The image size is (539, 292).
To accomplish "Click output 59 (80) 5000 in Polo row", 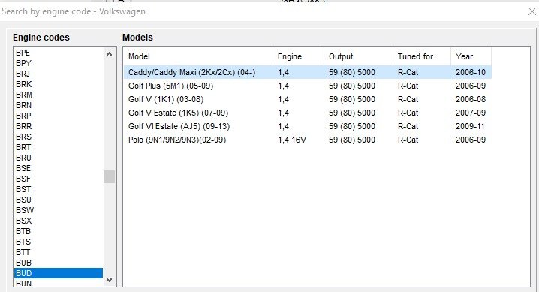I will coord(351,140).
